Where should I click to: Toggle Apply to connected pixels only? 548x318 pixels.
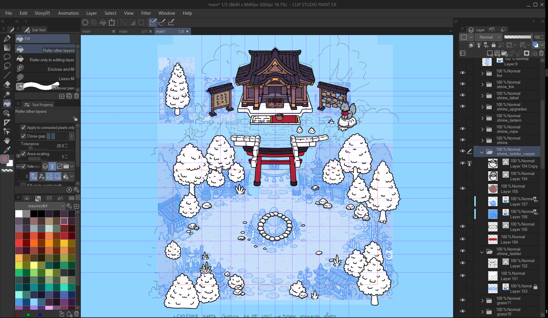click(x=23, y=127)
